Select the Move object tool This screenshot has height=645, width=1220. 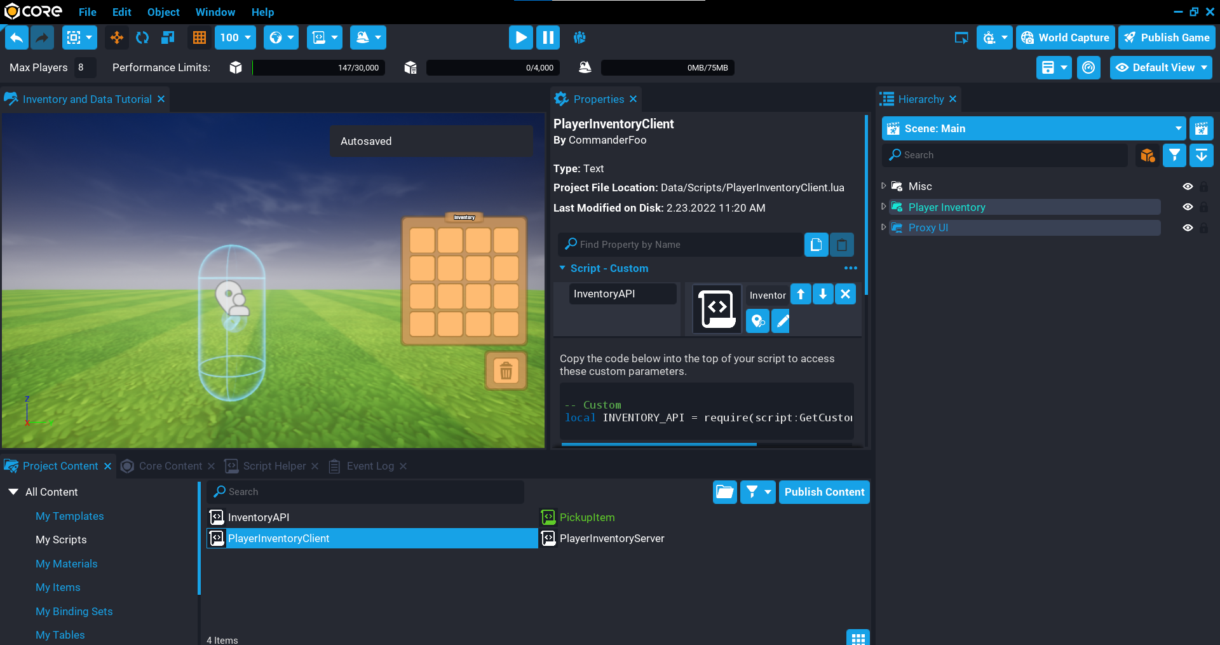(x=117, y=37)
